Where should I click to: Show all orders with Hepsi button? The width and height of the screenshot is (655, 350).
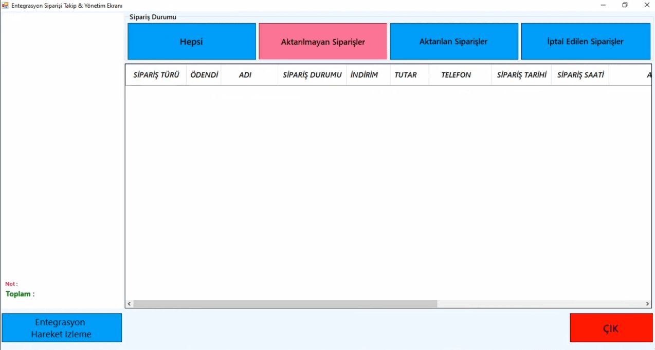click(x=192, y=42)
